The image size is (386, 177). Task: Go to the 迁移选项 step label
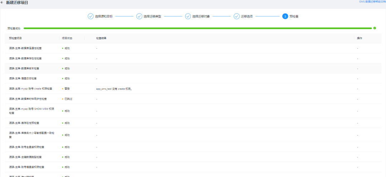(247, 16)
